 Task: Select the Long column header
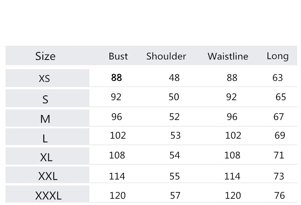point(278,56)
